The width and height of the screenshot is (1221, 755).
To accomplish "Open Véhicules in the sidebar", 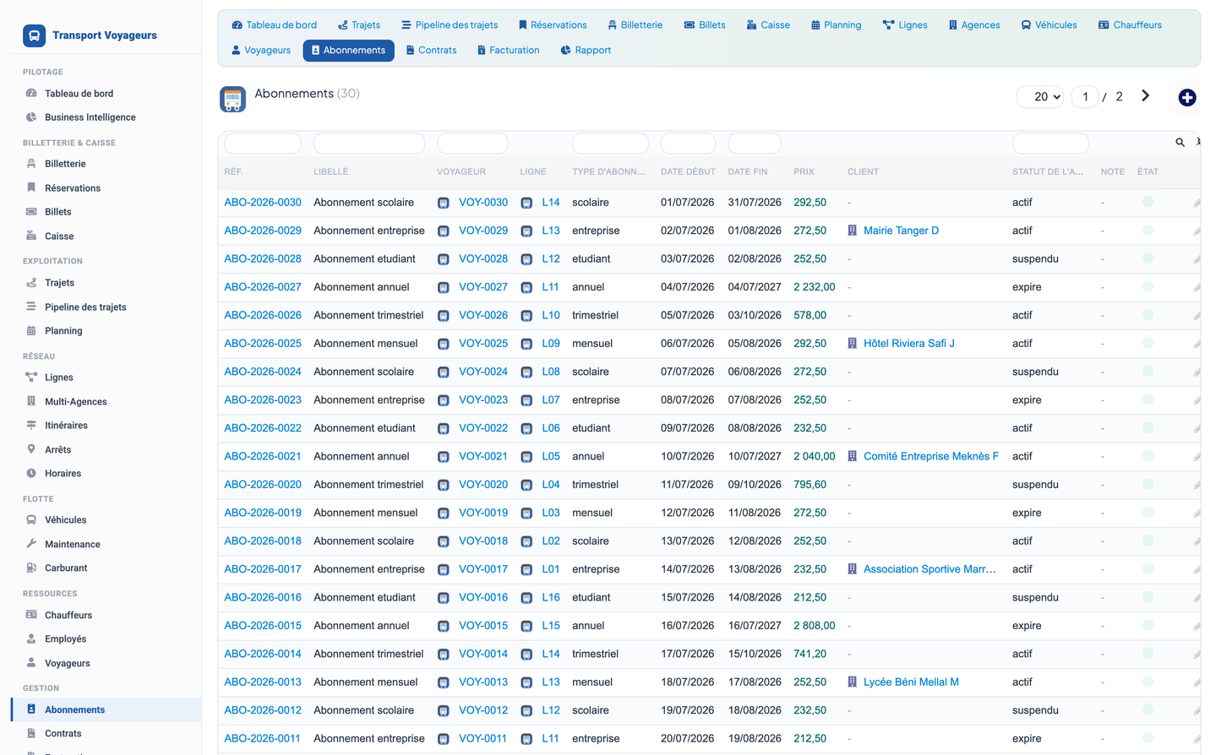I will click(x=66, y=520).
